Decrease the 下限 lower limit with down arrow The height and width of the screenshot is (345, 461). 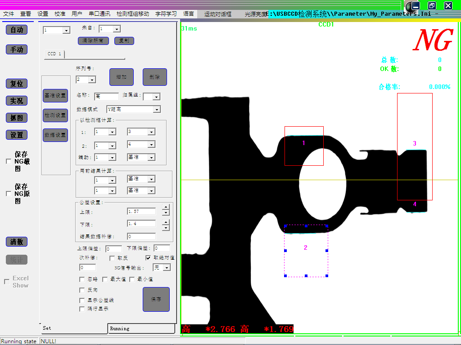(166, 226)
